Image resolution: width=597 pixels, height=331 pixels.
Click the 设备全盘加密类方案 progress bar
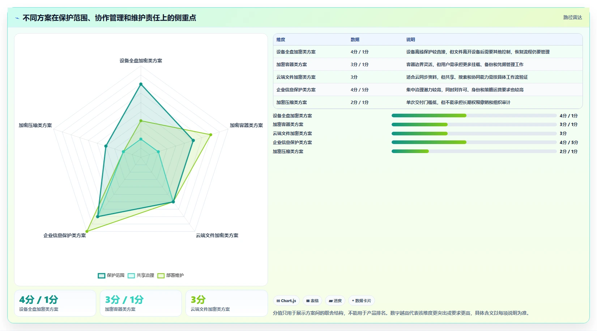point(474,116)
